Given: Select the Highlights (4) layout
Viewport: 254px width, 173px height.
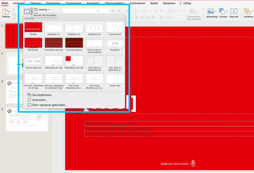Looking at the screenshot, I should pyautogui.click(x=94, y=27).
